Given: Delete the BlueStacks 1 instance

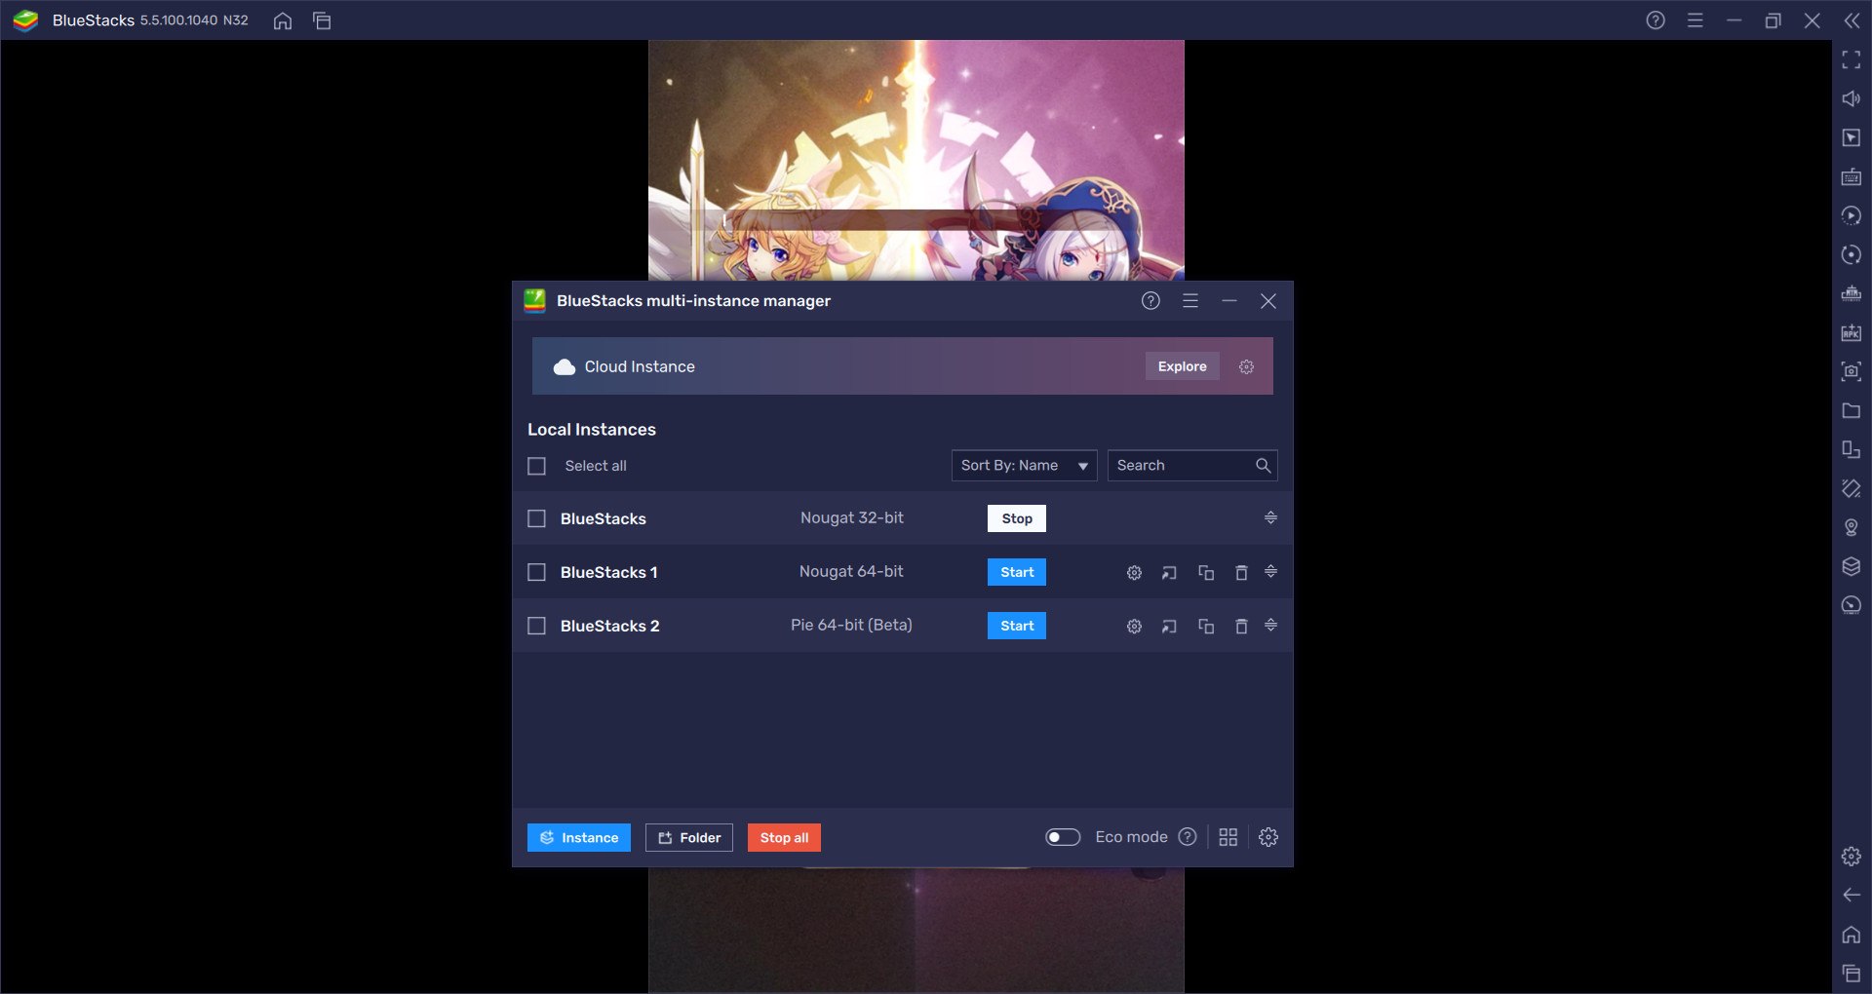Looking at the screenshot, I should (1241, 573).
